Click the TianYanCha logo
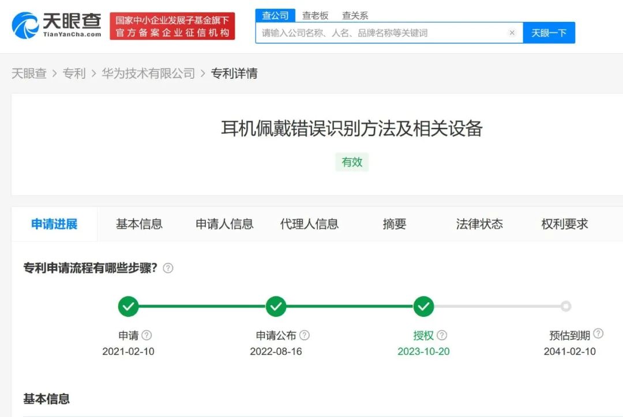 (56, 25)
